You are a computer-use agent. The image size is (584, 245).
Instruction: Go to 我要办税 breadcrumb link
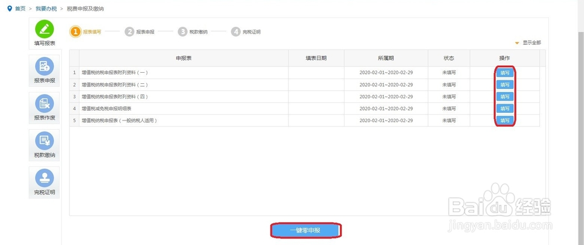point(46,9)
